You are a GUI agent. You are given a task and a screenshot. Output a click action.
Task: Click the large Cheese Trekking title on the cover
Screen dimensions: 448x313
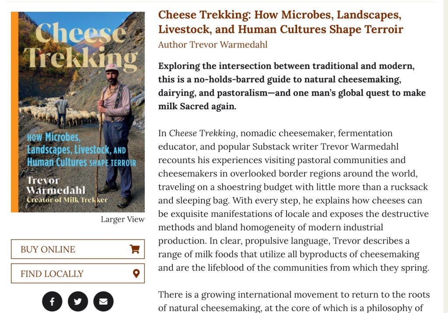pyautogui.click(x=80, y=46)
